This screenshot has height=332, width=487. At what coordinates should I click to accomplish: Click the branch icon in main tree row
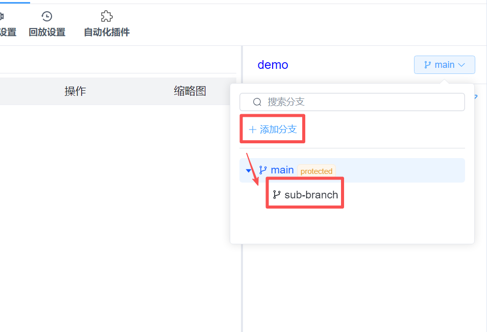click(263, 170)
